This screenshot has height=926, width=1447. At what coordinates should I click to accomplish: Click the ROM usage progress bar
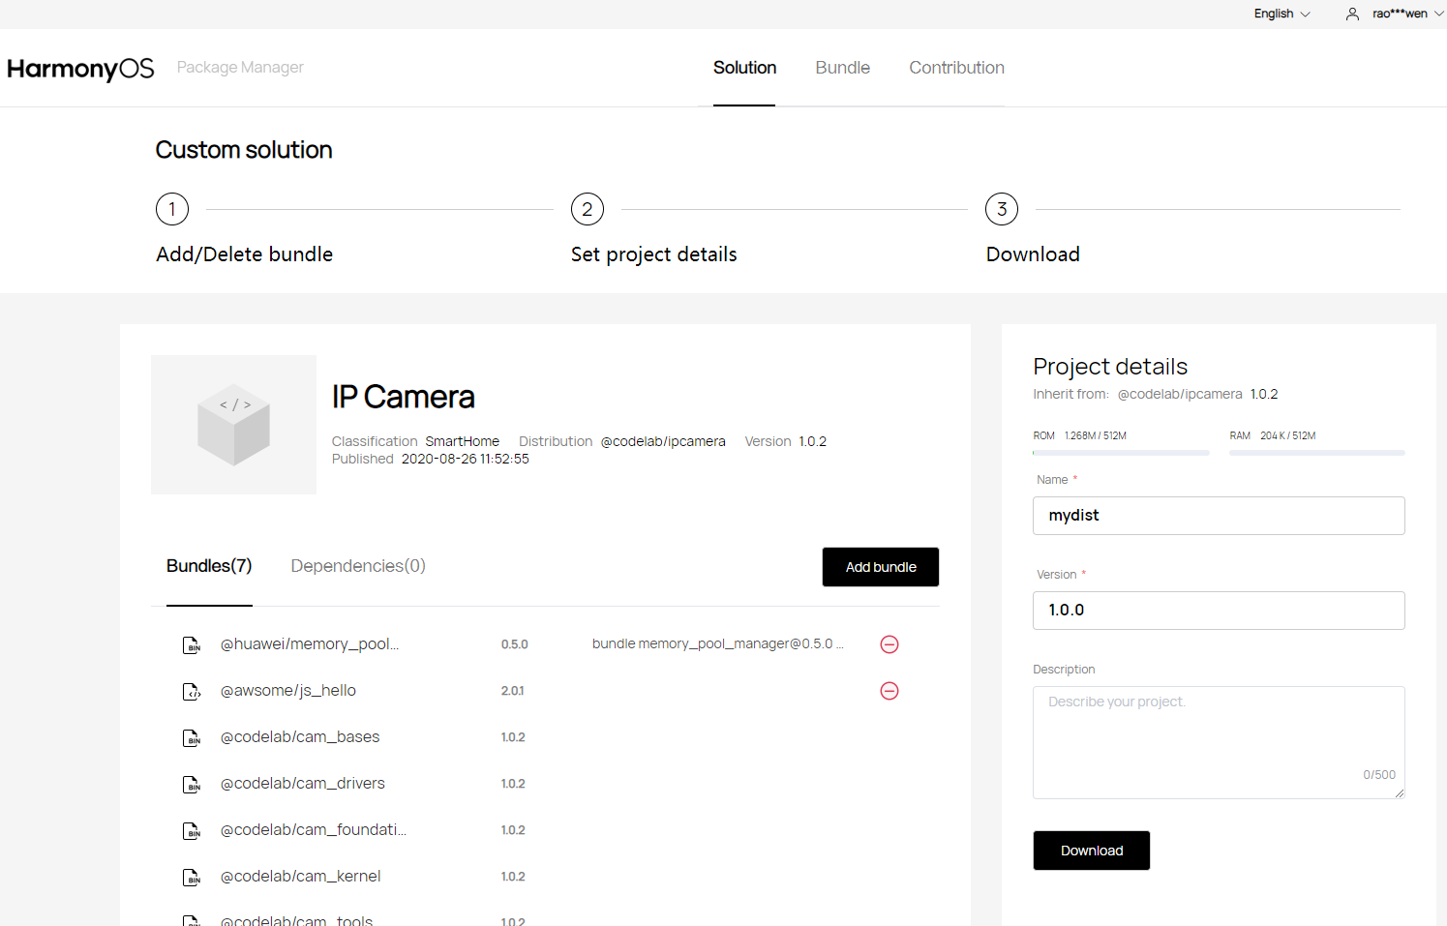(x=1121, y=453)
